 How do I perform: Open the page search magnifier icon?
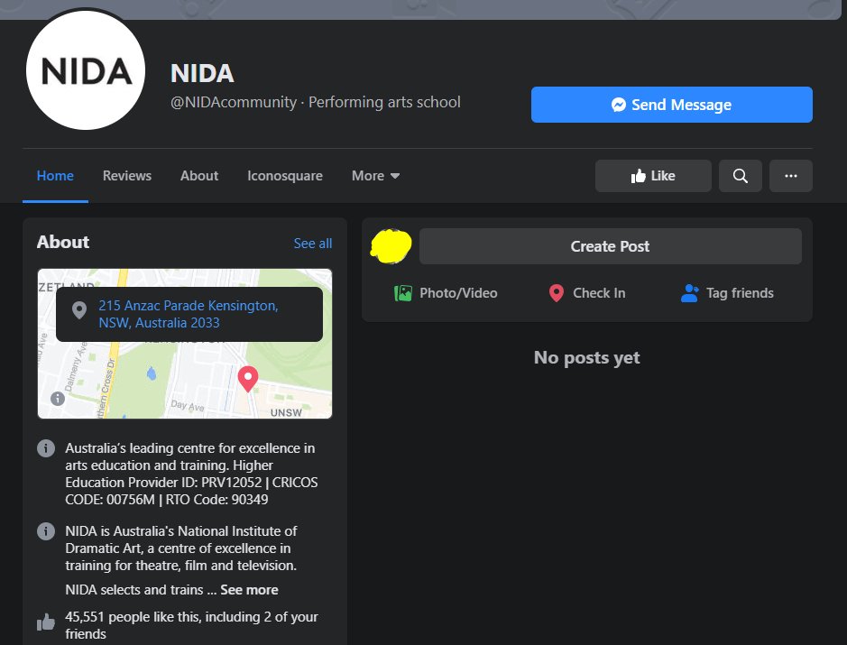pyautogui.click(x=740, y=175)
